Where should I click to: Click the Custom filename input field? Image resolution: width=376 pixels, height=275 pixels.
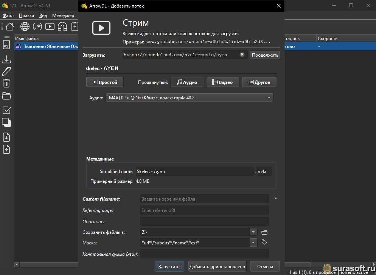pos(204,199)
